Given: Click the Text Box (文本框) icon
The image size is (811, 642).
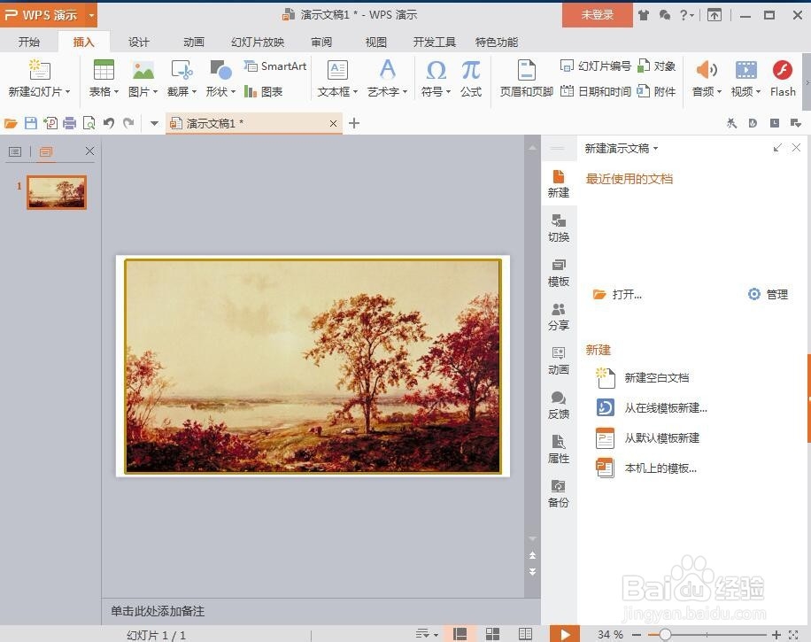Looking at the screenshot, I should 337,69.
